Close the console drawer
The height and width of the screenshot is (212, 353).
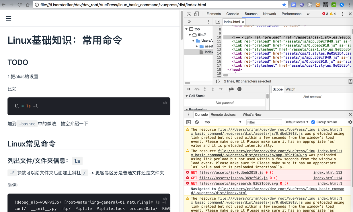tap(350, 115)
